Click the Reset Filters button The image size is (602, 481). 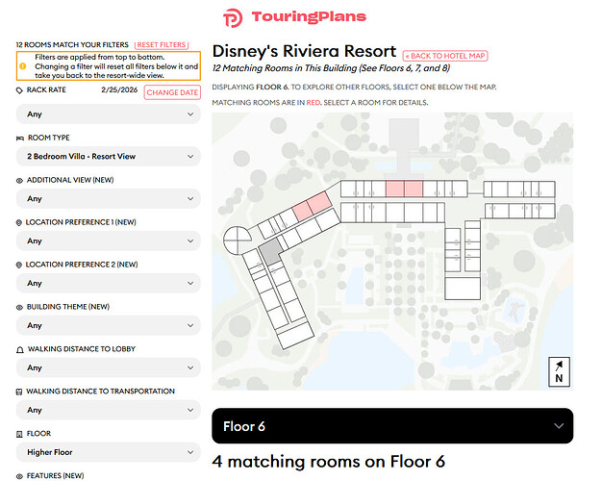click(161, 45)
